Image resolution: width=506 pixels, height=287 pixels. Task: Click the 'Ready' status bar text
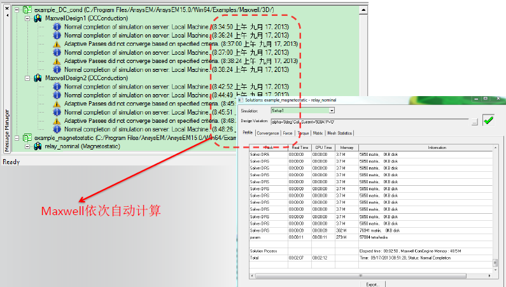[11, 162]
